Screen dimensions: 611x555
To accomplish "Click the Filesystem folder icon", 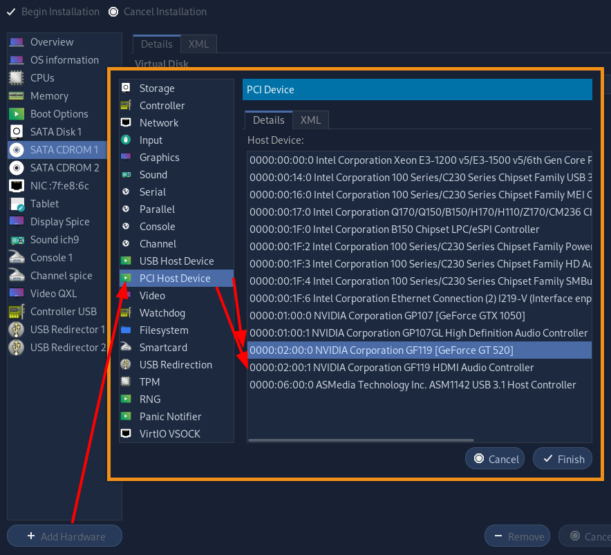I will coord(126,330).
